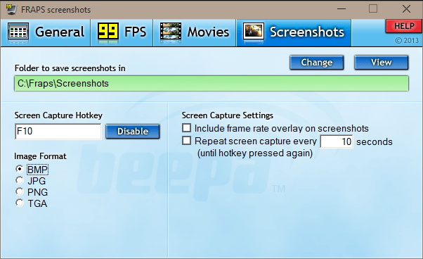Click the Screenshots picture icon
The width and height of the screenshot is (423, 259).
[254, 32]
